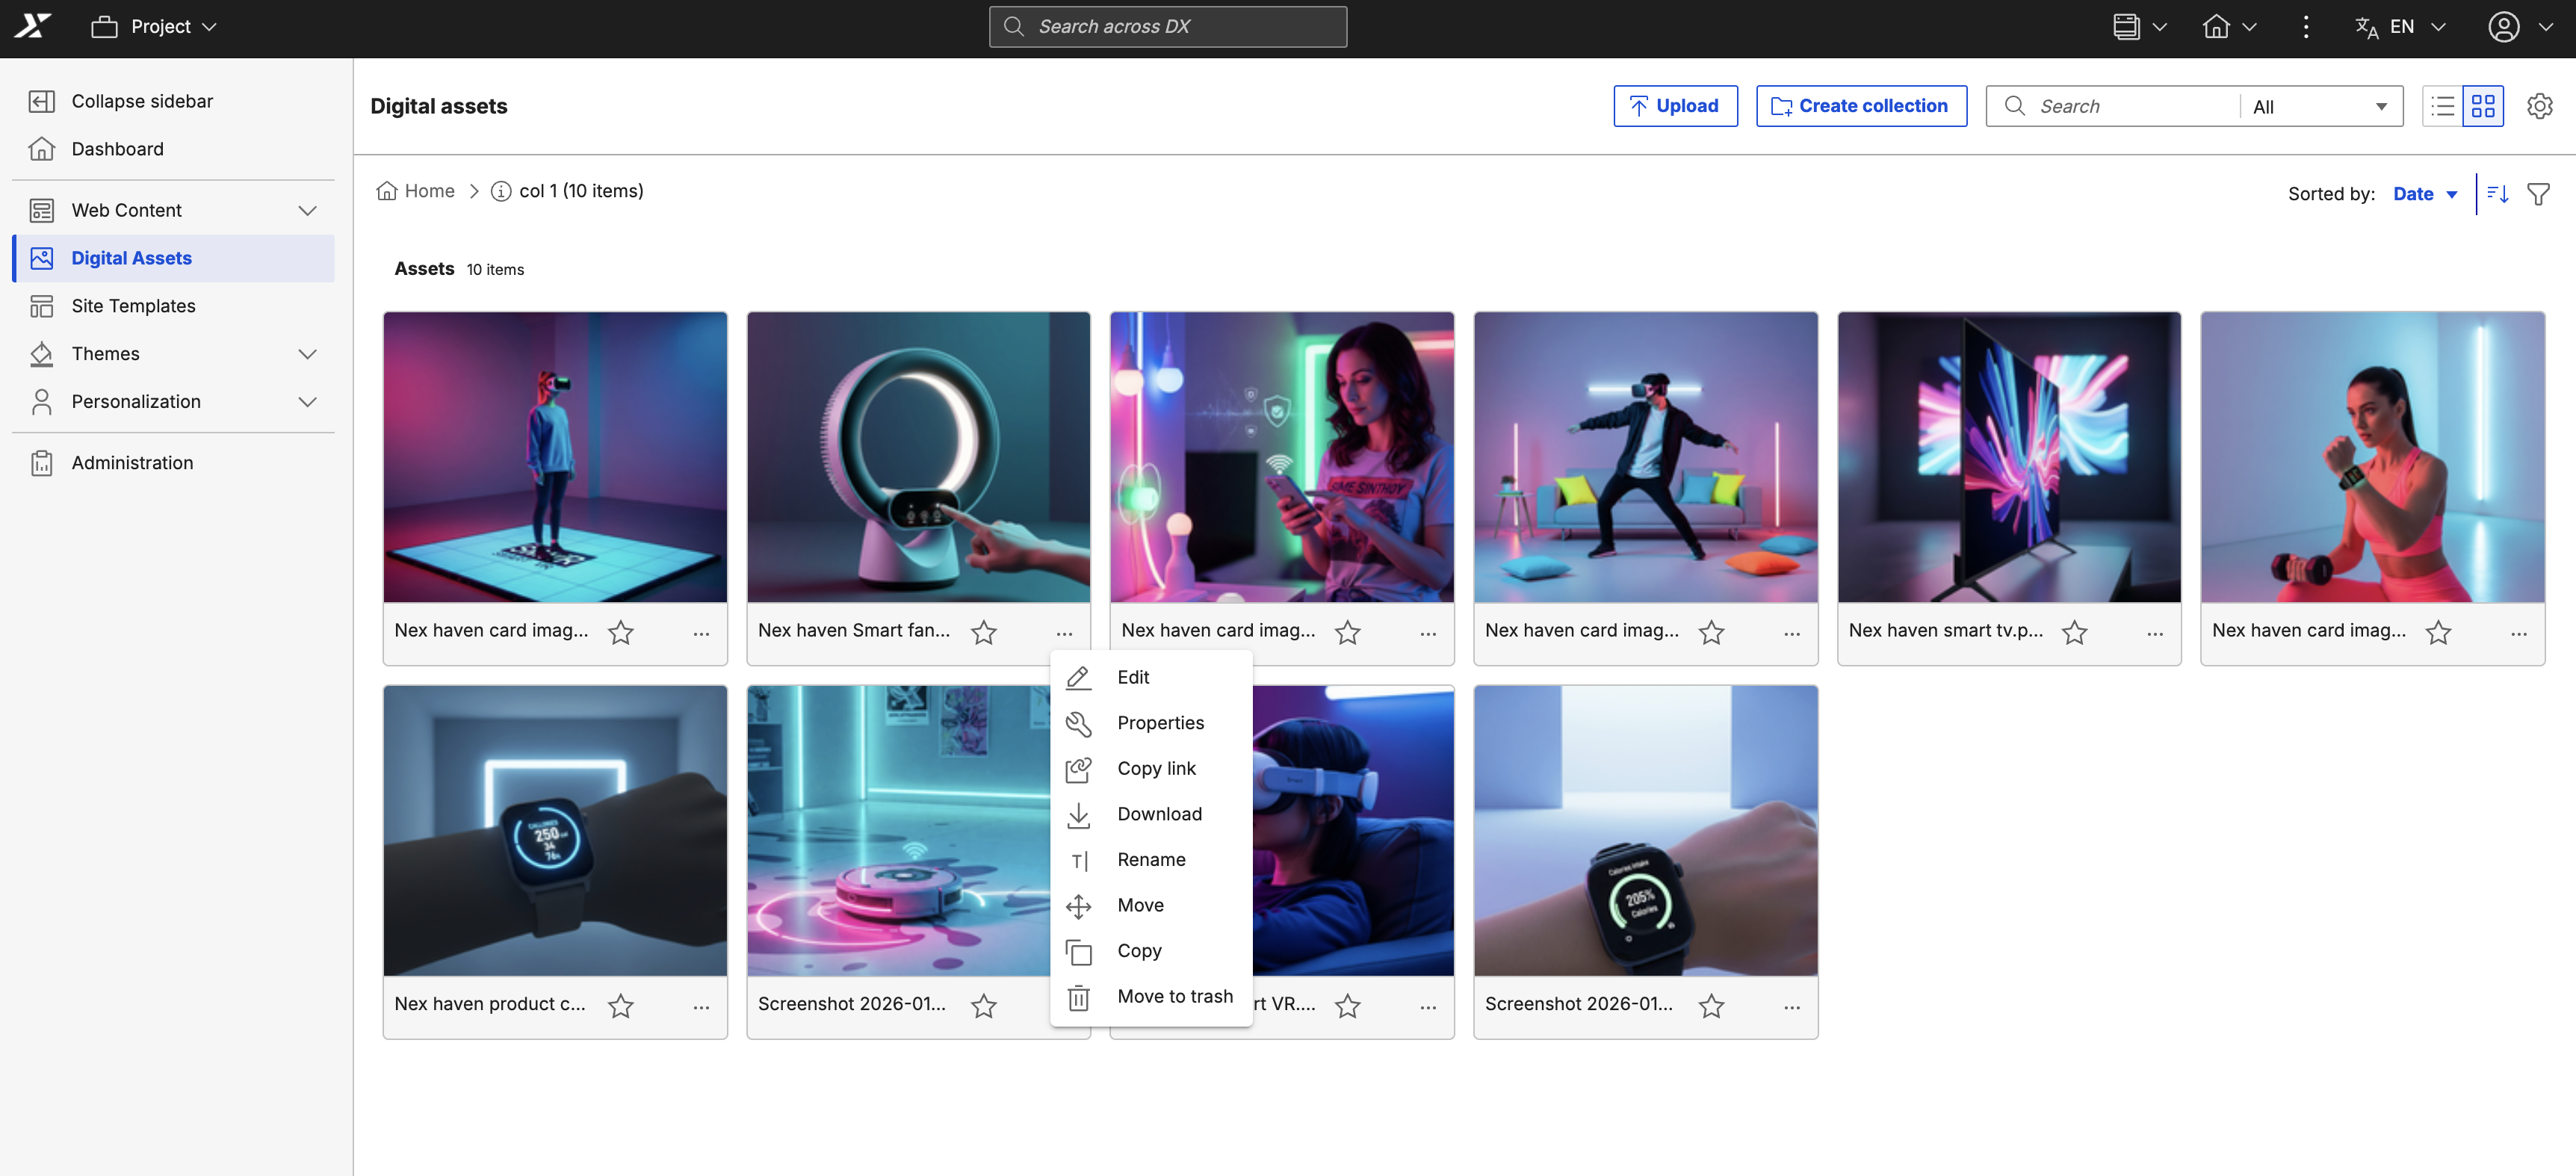Image resolution: width=2576 pixels, height=1176 pixels.
Task: Focus the Search across DX field
Action: point(1167,27)
